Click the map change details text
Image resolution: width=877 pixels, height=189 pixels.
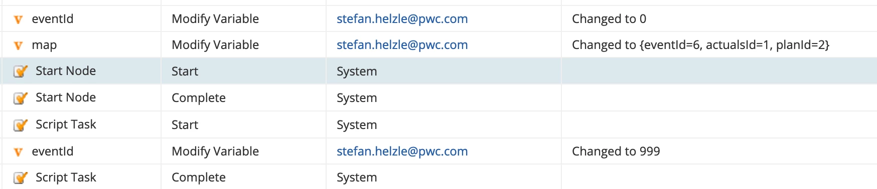[x=700, y=45]
